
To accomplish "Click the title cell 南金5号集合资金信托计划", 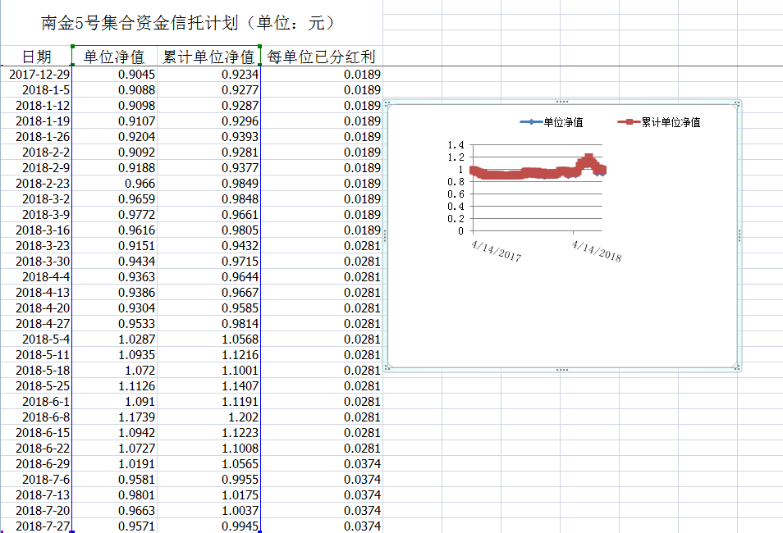I will coord(188,22).
